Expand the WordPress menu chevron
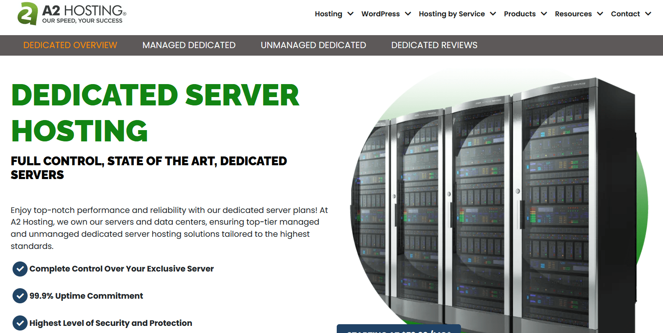 408,14
